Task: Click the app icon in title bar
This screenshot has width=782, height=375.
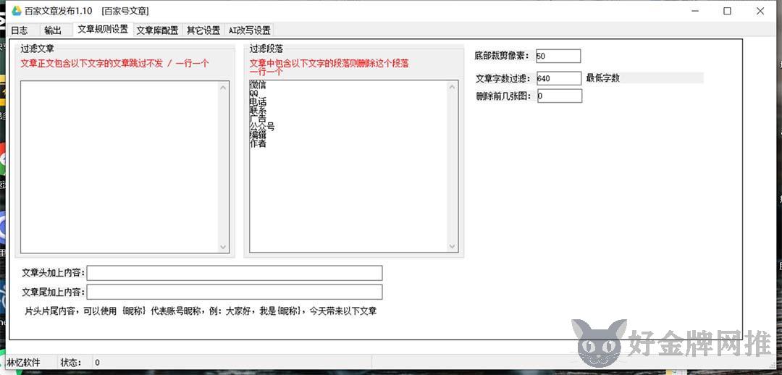Action: pos(17,10)
